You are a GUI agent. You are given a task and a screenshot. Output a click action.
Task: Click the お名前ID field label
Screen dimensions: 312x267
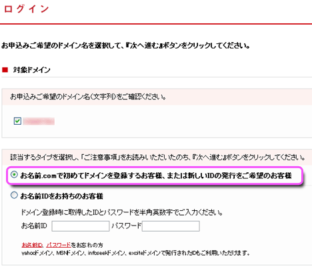[34, 226]
